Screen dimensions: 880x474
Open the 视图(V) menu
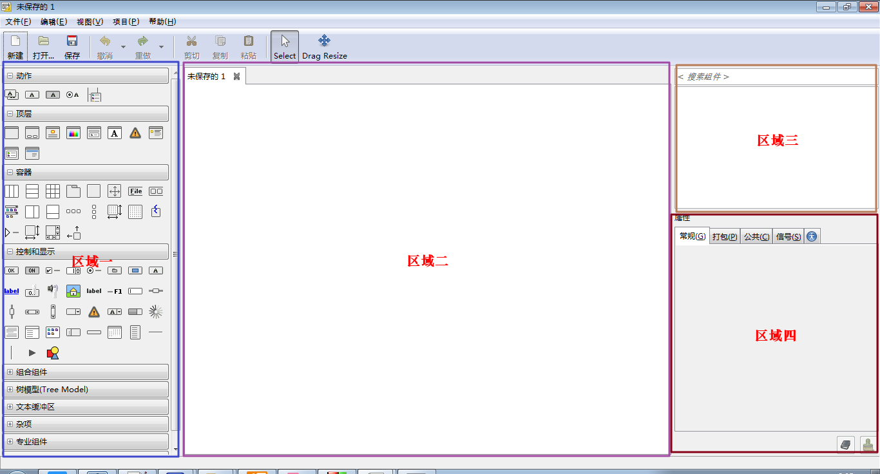click(90, 21)
